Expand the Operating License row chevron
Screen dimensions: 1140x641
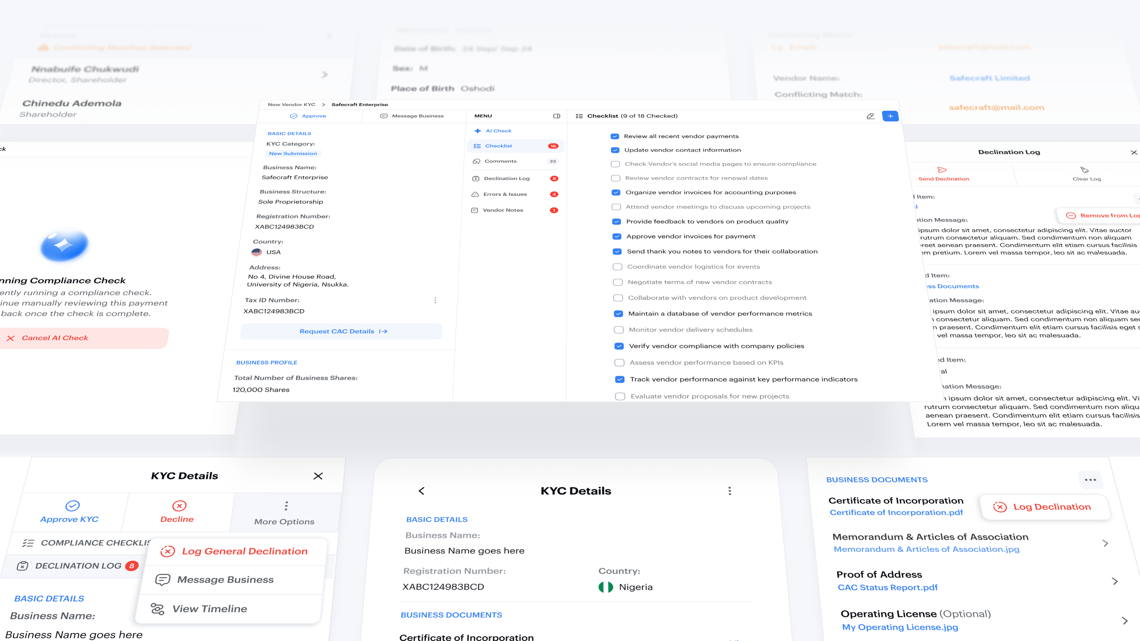click(x=1125, y=621)
